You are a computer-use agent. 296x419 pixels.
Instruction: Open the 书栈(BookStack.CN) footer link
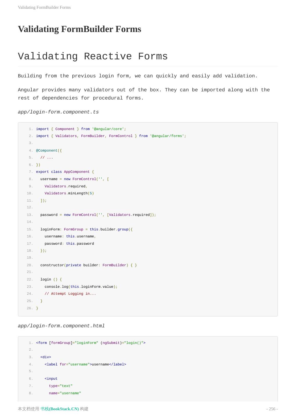click(x=60, y=409)
